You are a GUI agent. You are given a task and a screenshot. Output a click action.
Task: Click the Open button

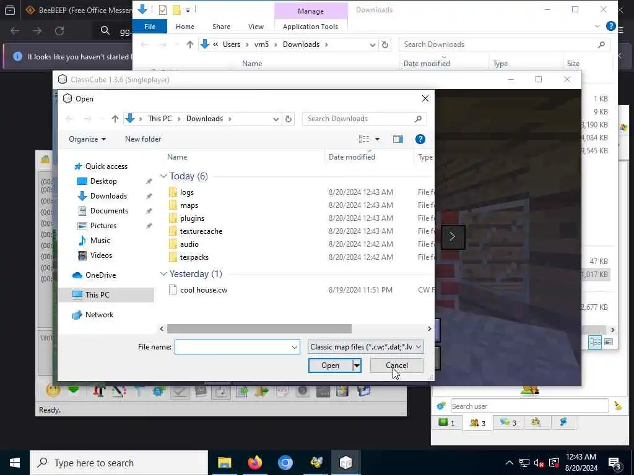tap(330, 366)
